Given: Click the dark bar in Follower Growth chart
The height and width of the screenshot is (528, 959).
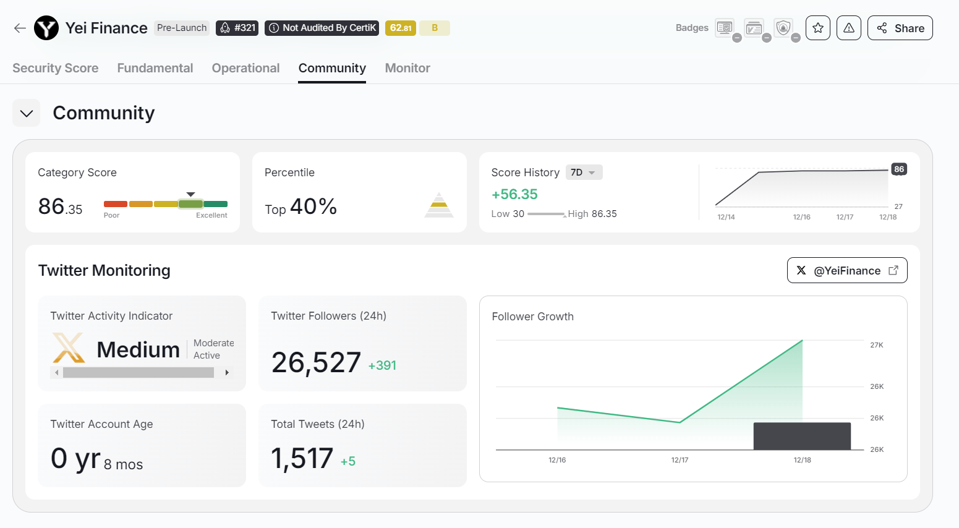Looking at the screenshot, I should point(802,436).
